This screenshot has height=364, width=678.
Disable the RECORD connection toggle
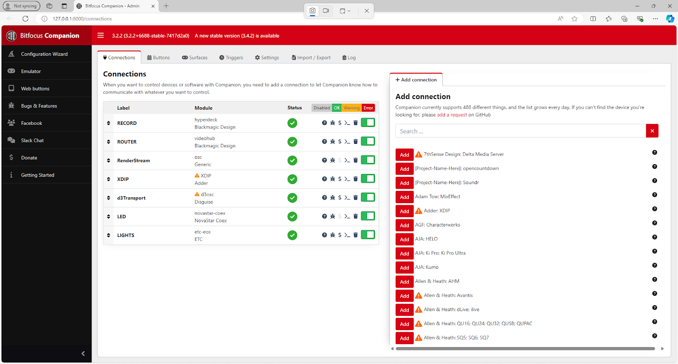368,123
